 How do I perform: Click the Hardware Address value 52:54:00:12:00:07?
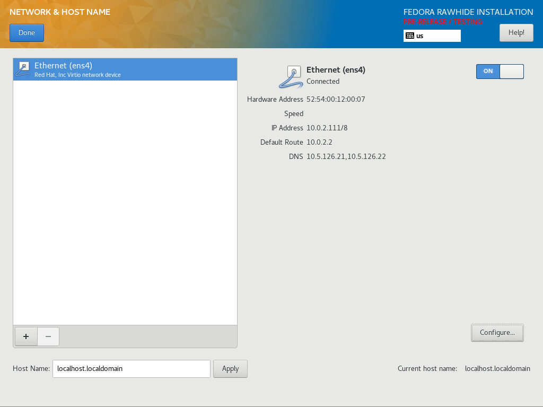pyautogui.click(x=336, y=99)
